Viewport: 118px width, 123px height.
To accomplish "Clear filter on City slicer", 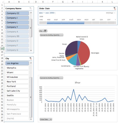I will tap(31, 58).
